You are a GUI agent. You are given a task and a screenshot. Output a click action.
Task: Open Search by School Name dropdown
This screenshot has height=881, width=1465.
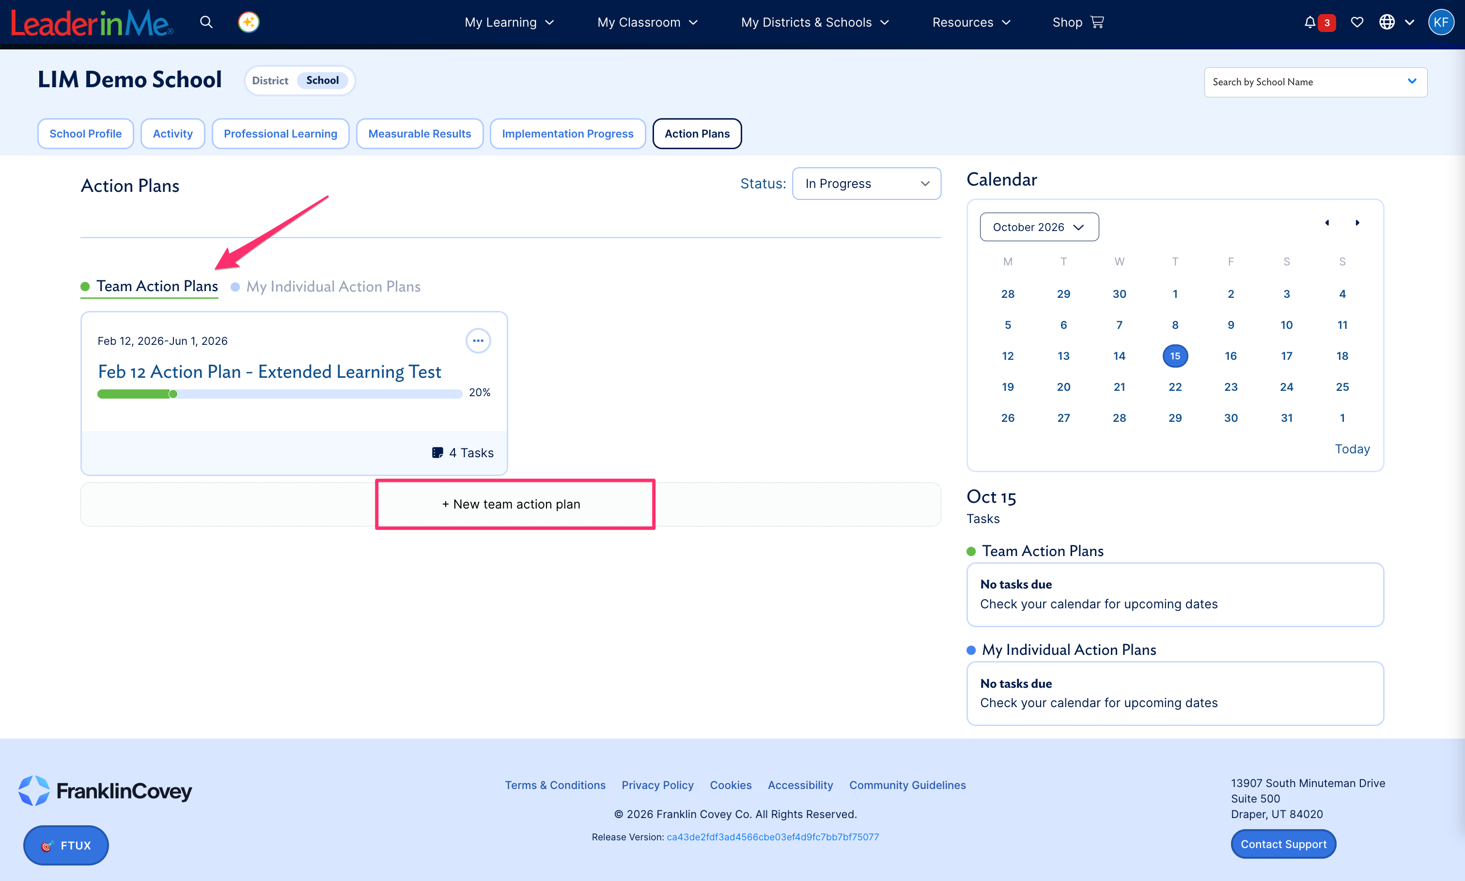(1315, 82)
